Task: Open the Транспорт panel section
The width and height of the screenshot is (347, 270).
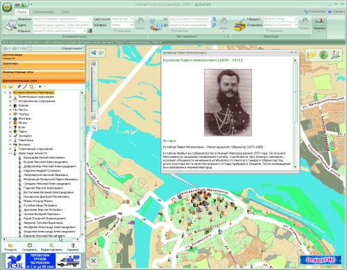Action: (x=43, y=65)
